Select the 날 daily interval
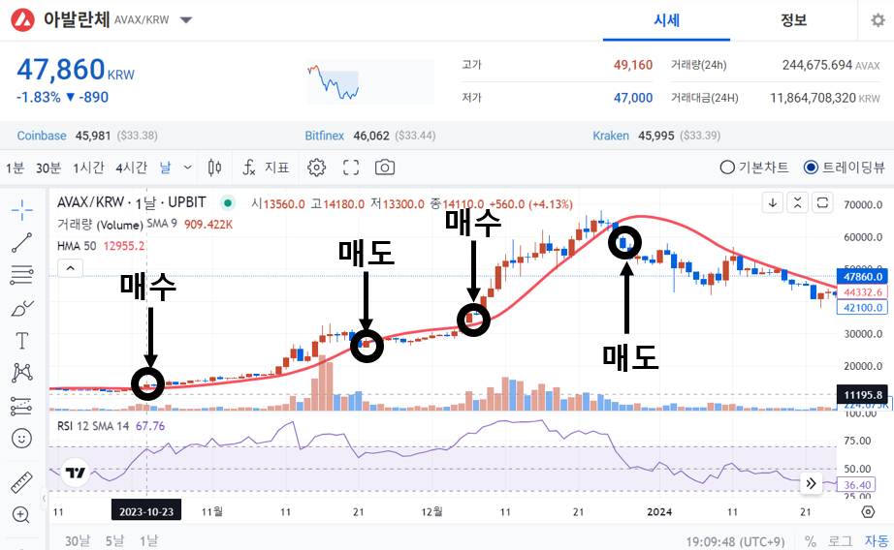This screenshot has height=550, width=894. point(165,168)
